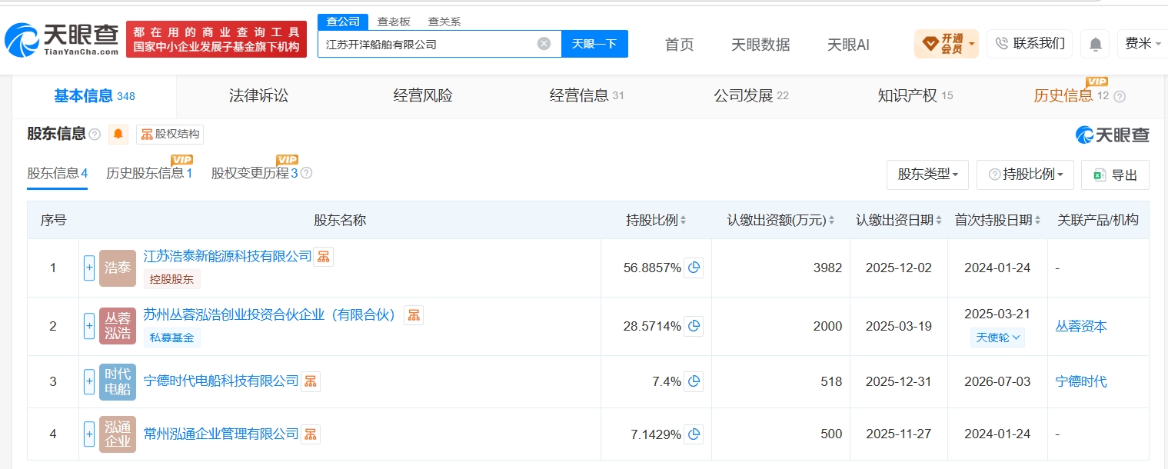The height and width of the screenshot is (469, 1168).
Task: Click the help icon next to 历史信息 12
Action: pos(1119,97)
